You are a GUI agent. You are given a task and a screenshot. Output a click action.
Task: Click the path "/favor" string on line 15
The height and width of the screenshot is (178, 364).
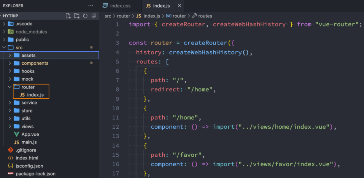coord(187,155)
